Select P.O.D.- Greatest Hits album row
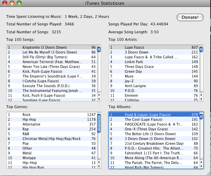Screen dimensions: 211x176 (x=154, y=148)
